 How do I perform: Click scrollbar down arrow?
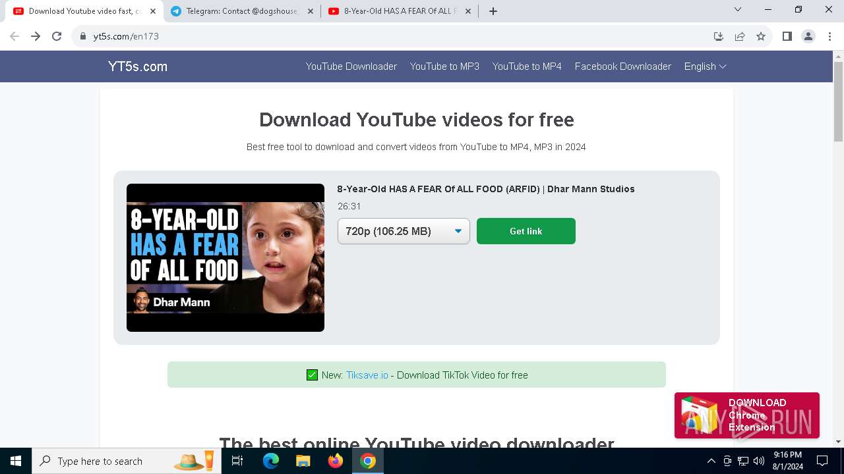pos(838,442)
